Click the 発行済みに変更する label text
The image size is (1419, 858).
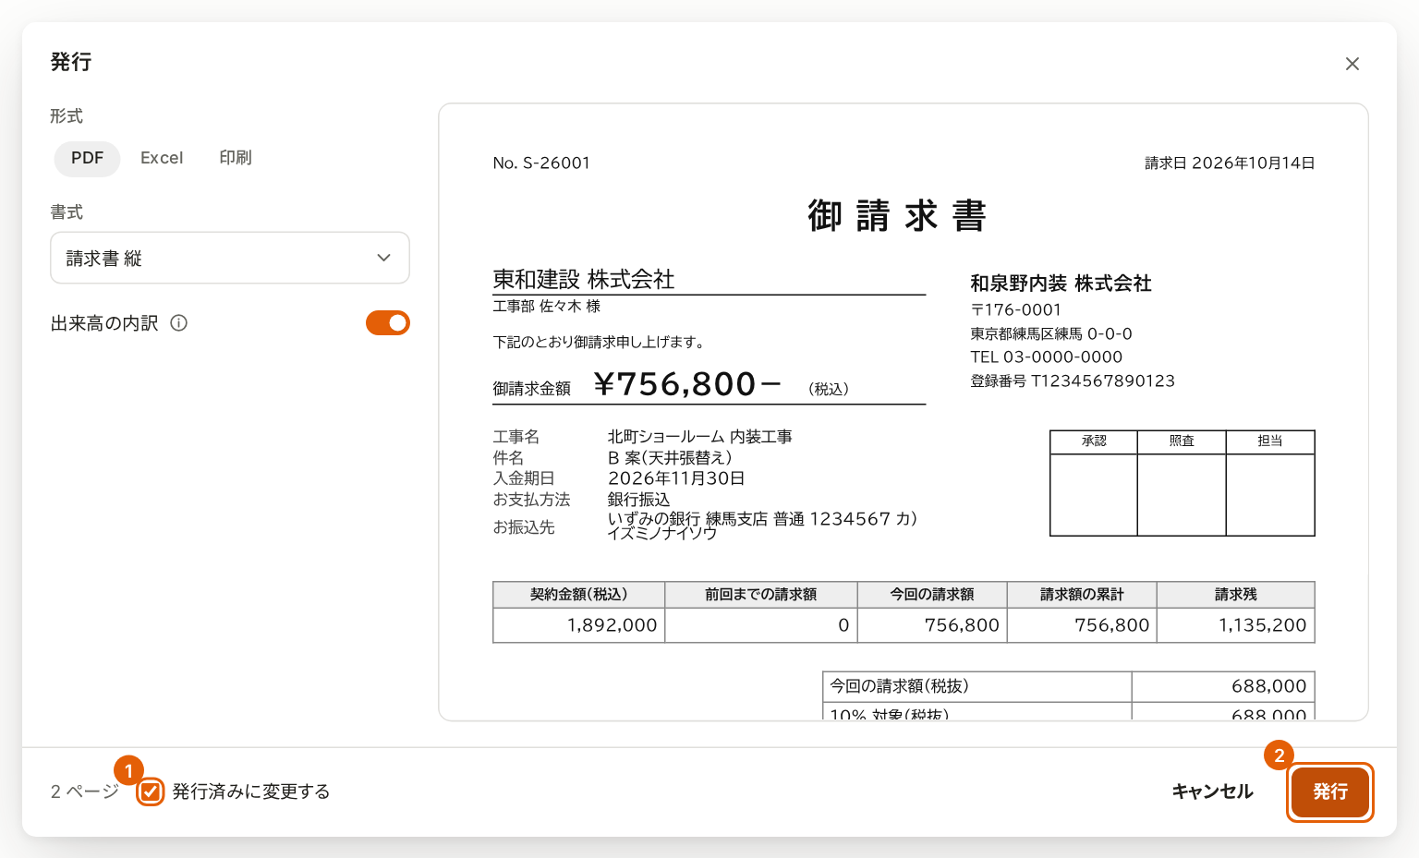point(251,792)
